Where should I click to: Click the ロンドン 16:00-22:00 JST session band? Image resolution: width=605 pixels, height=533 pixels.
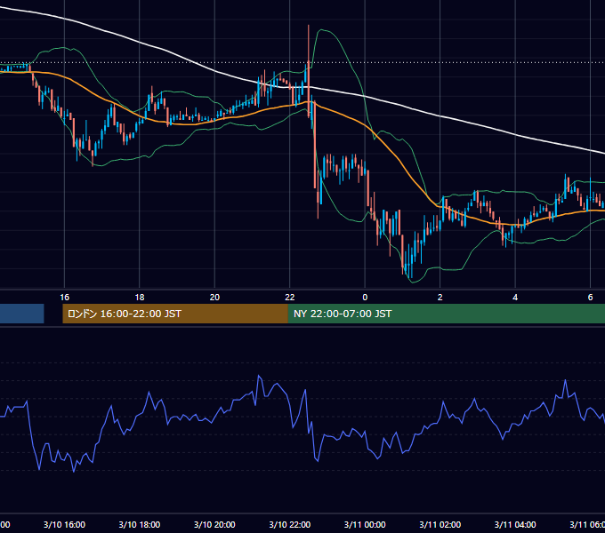pos(175,314)
